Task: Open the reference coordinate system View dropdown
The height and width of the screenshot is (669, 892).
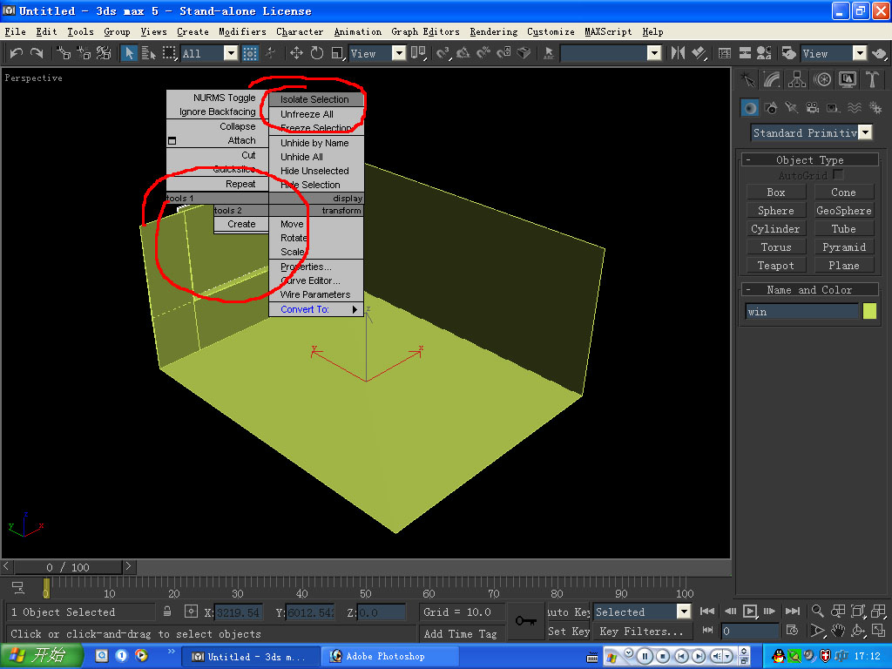Action: 399,53
